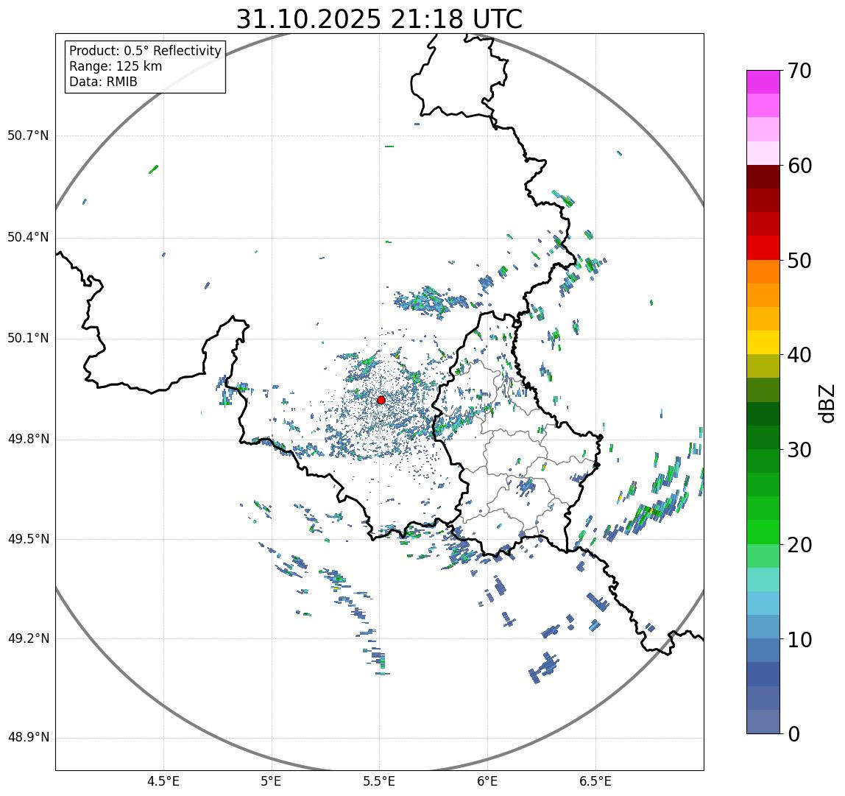The height and width of the screenshot is (796, 845).
Task: Click the 50.4°N latitude label
Action: (x=28, y=237)
